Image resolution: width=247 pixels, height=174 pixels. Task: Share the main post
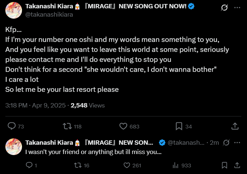point(235,126)
